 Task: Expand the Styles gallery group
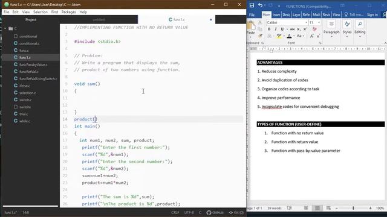click(347, 29)
